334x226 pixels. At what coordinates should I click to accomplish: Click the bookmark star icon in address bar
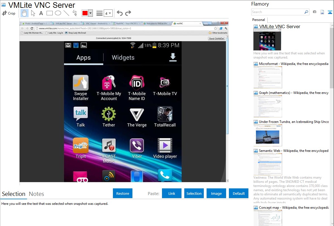pos(215,28)
